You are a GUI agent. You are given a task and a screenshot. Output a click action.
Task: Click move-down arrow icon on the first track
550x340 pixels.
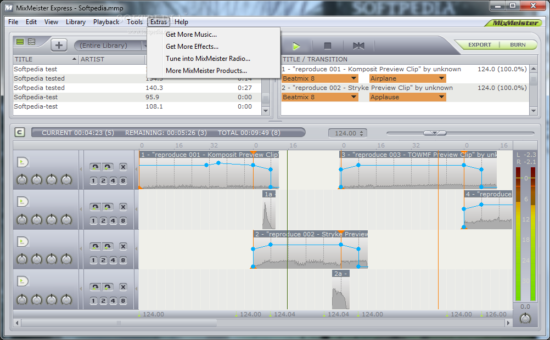click(x=108, y=167)
